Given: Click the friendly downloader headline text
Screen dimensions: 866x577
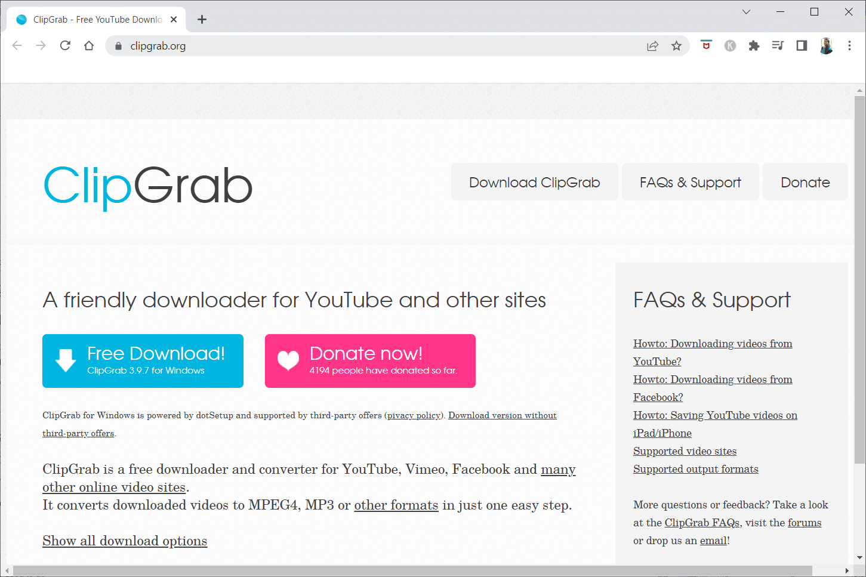Looking at the screenshot, I should [294, 300].
